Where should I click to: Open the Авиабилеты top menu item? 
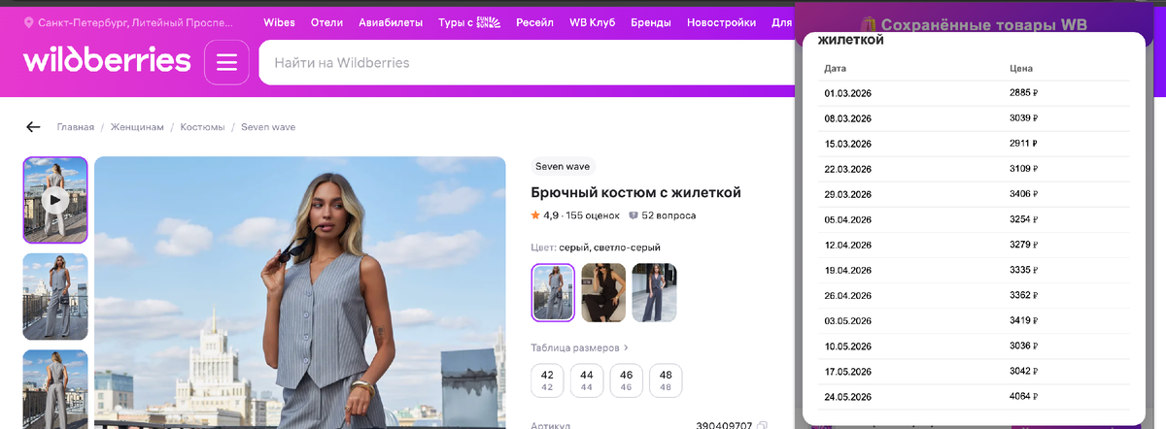[391, 21]
